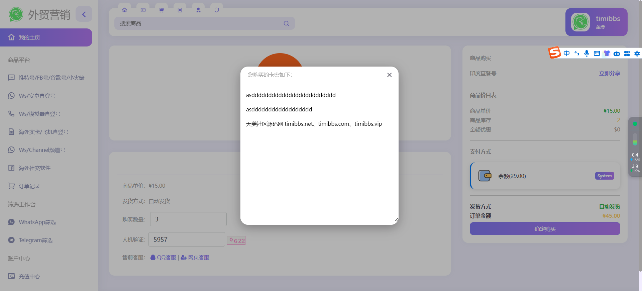This screenshot has height=291, width=642.
Task: Click 立即分享 link
Action: tap(610, 73)
